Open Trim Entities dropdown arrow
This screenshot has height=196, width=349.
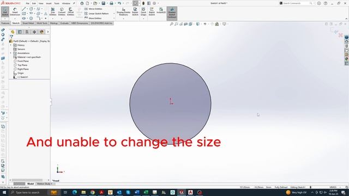click(x=53, y=19)
